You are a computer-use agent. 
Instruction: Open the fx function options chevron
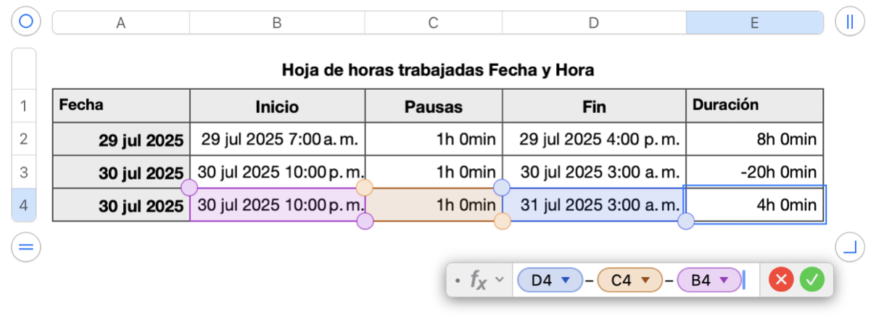pos(499,280)
